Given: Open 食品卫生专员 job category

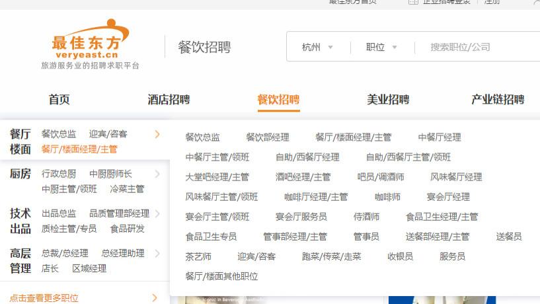Looking at the screenshot, I should (211, 237).
